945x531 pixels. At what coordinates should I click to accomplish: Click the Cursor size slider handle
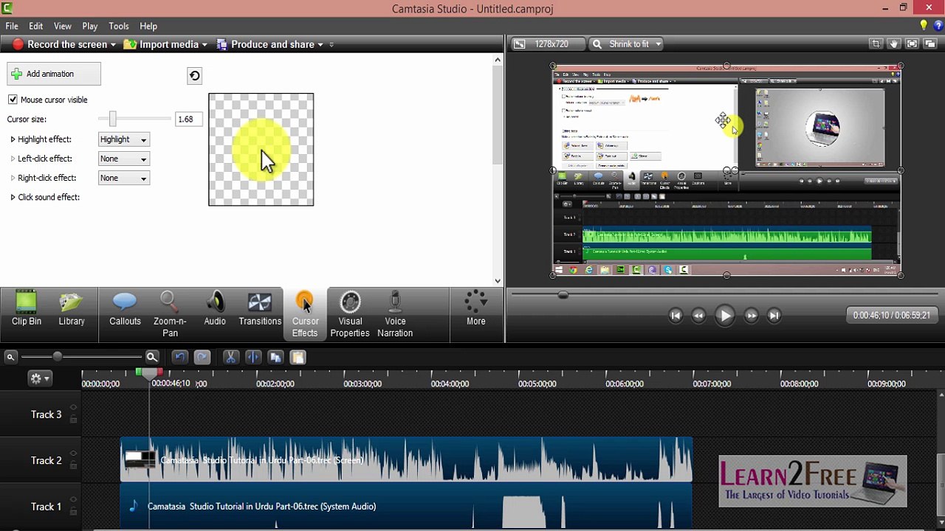click(x=112, y=119)
